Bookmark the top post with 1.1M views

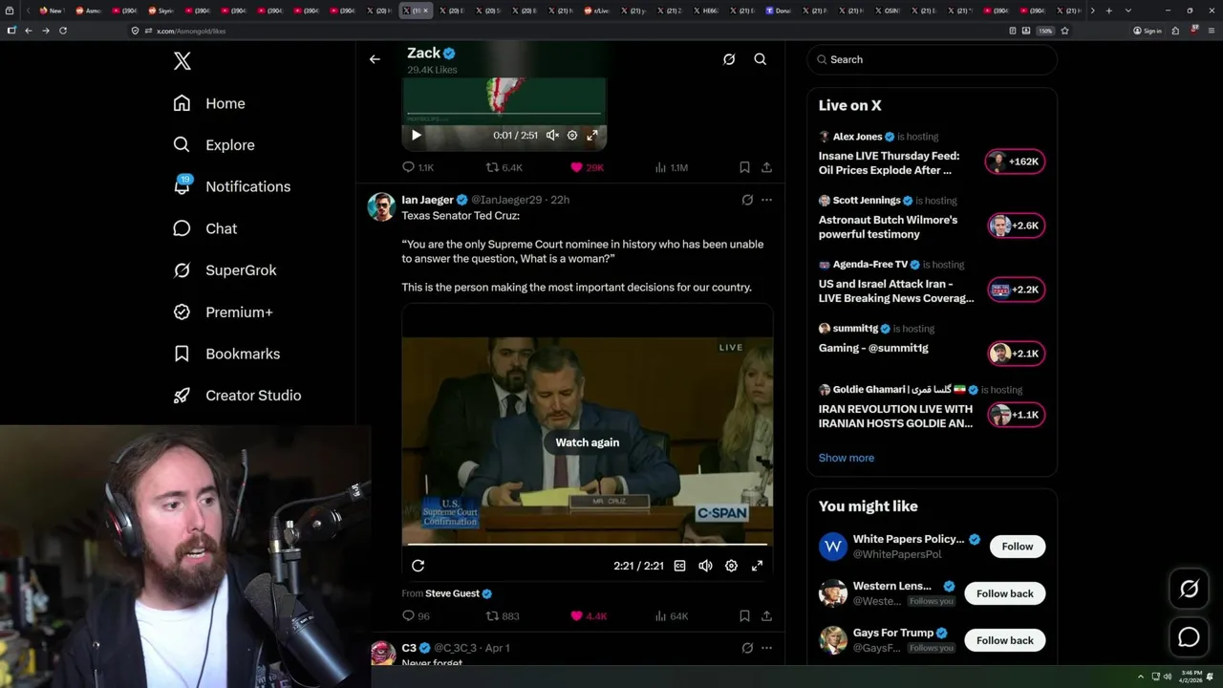744,167
